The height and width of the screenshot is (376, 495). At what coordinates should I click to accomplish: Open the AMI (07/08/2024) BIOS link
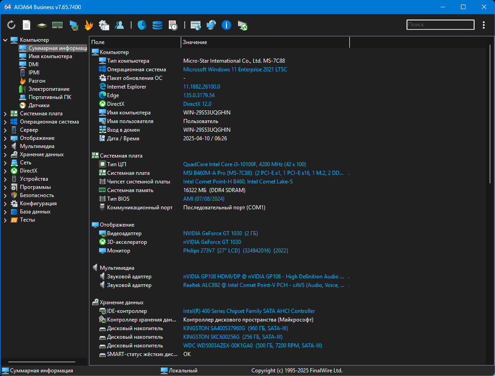[204, 199]
